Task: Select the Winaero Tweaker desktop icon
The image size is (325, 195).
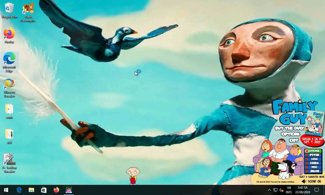Action: coord(9,88)
